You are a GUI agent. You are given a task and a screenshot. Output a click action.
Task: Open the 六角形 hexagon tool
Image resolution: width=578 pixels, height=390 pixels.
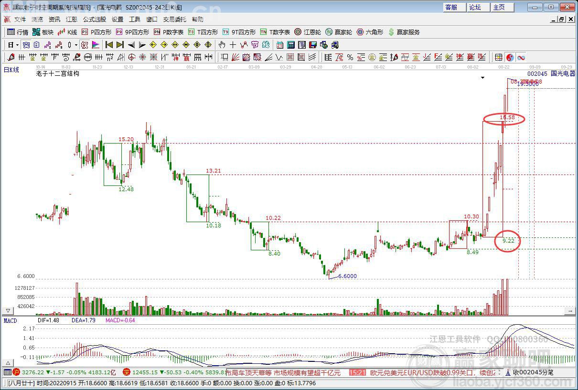tap(370, 32)
